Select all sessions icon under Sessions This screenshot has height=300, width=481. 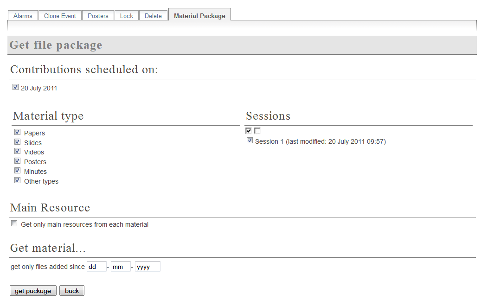click(x=249, y=131)
